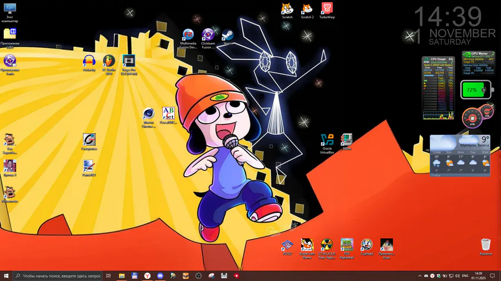The image size is (501, 281).
Task: Launch TurboWarp from the desktop
Action: tap(327, 10)
